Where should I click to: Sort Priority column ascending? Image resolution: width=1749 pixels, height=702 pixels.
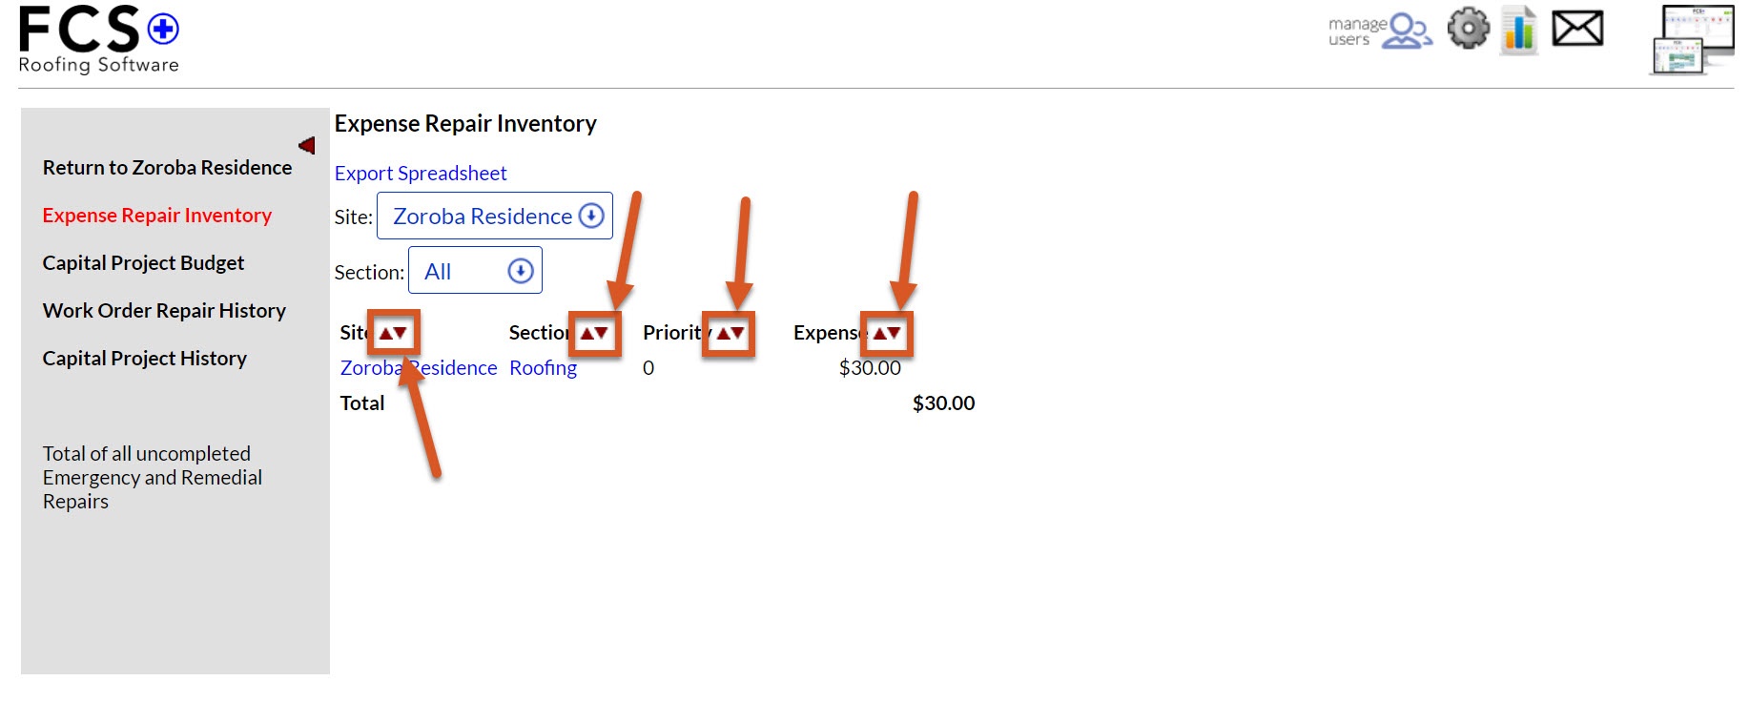724,333
